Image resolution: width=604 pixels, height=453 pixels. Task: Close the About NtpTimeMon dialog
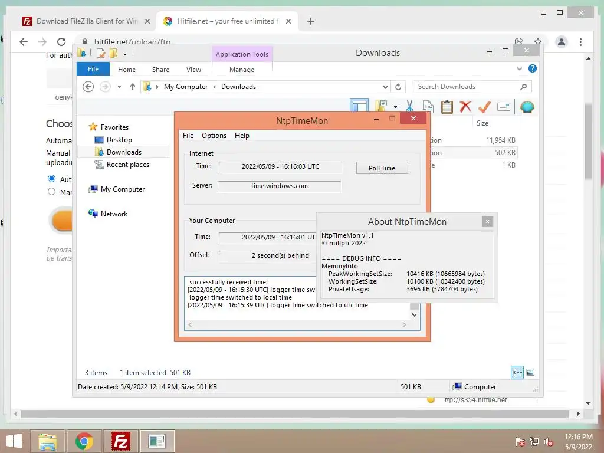(487, 222)
